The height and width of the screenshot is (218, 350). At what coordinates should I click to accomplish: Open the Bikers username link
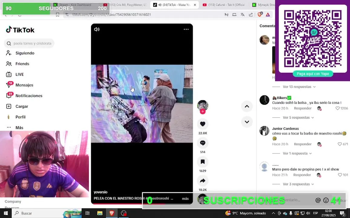point(282,98)
